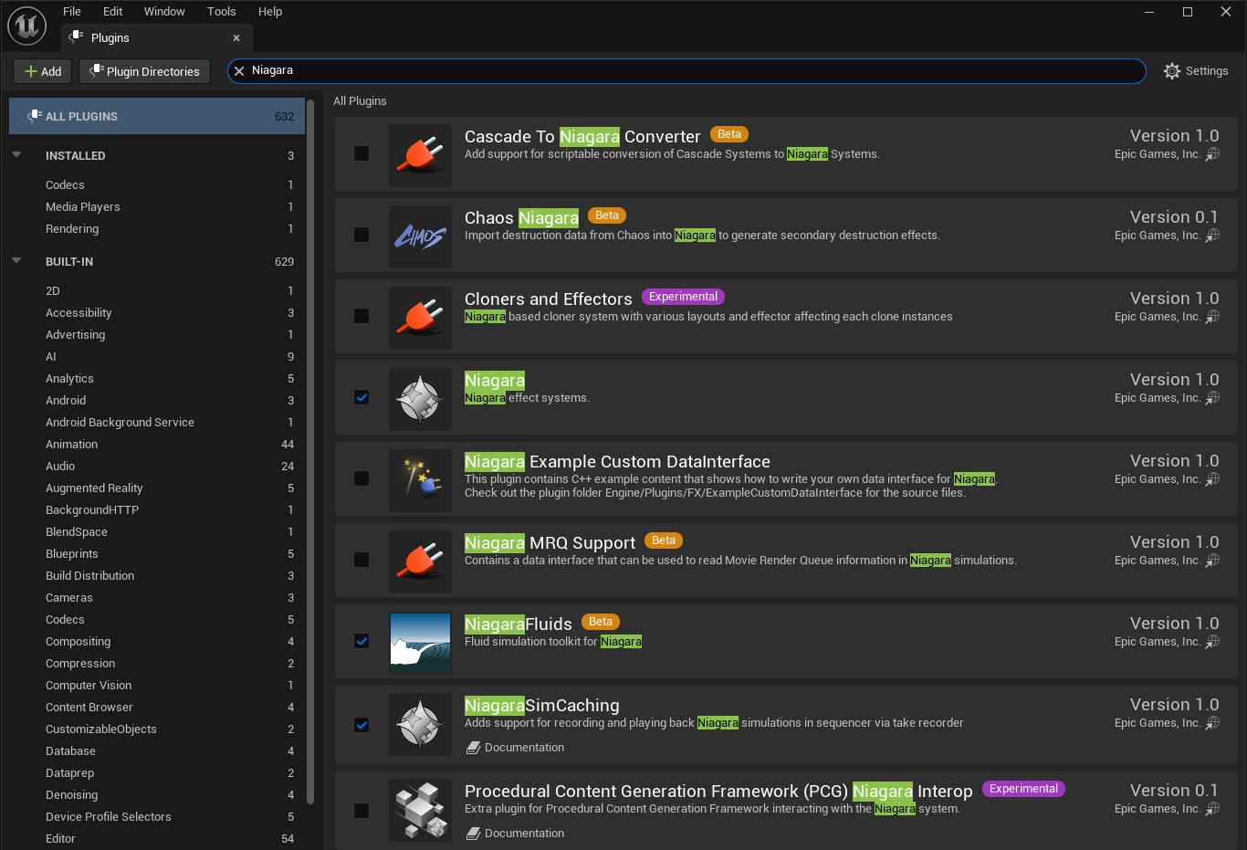
Task: Open the Help menu
Action: tap(270, 11)
